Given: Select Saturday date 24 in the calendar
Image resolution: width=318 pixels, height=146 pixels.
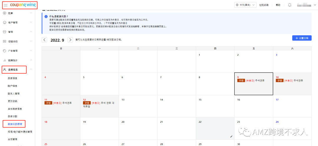Looking at the screenshot, I should tap(292, 128).
